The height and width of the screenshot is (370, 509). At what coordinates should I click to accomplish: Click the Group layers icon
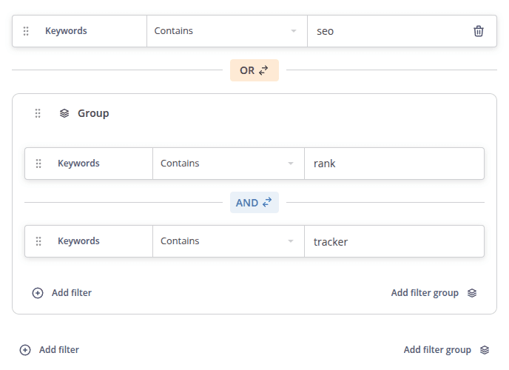[64, 113]
